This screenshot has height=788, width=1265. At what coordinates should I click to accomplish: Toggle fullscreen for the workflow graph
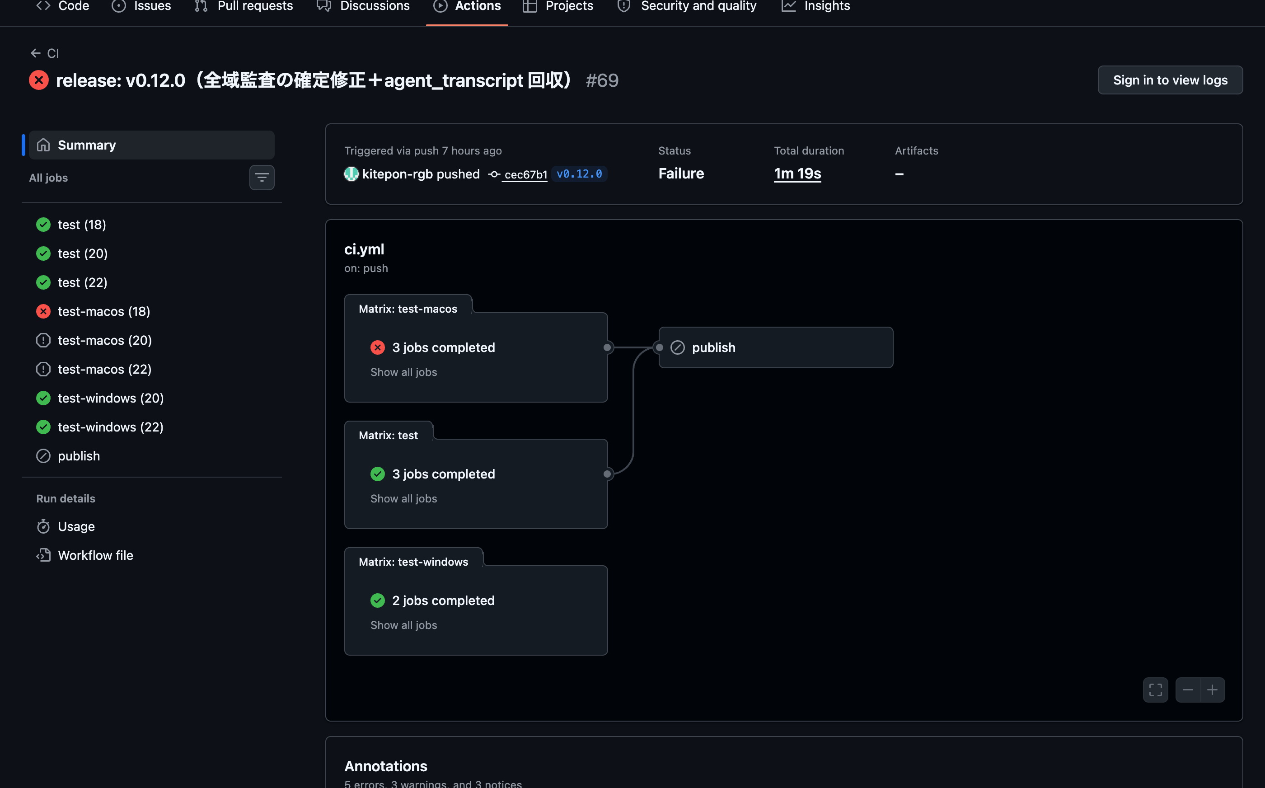pos(1155,690)
